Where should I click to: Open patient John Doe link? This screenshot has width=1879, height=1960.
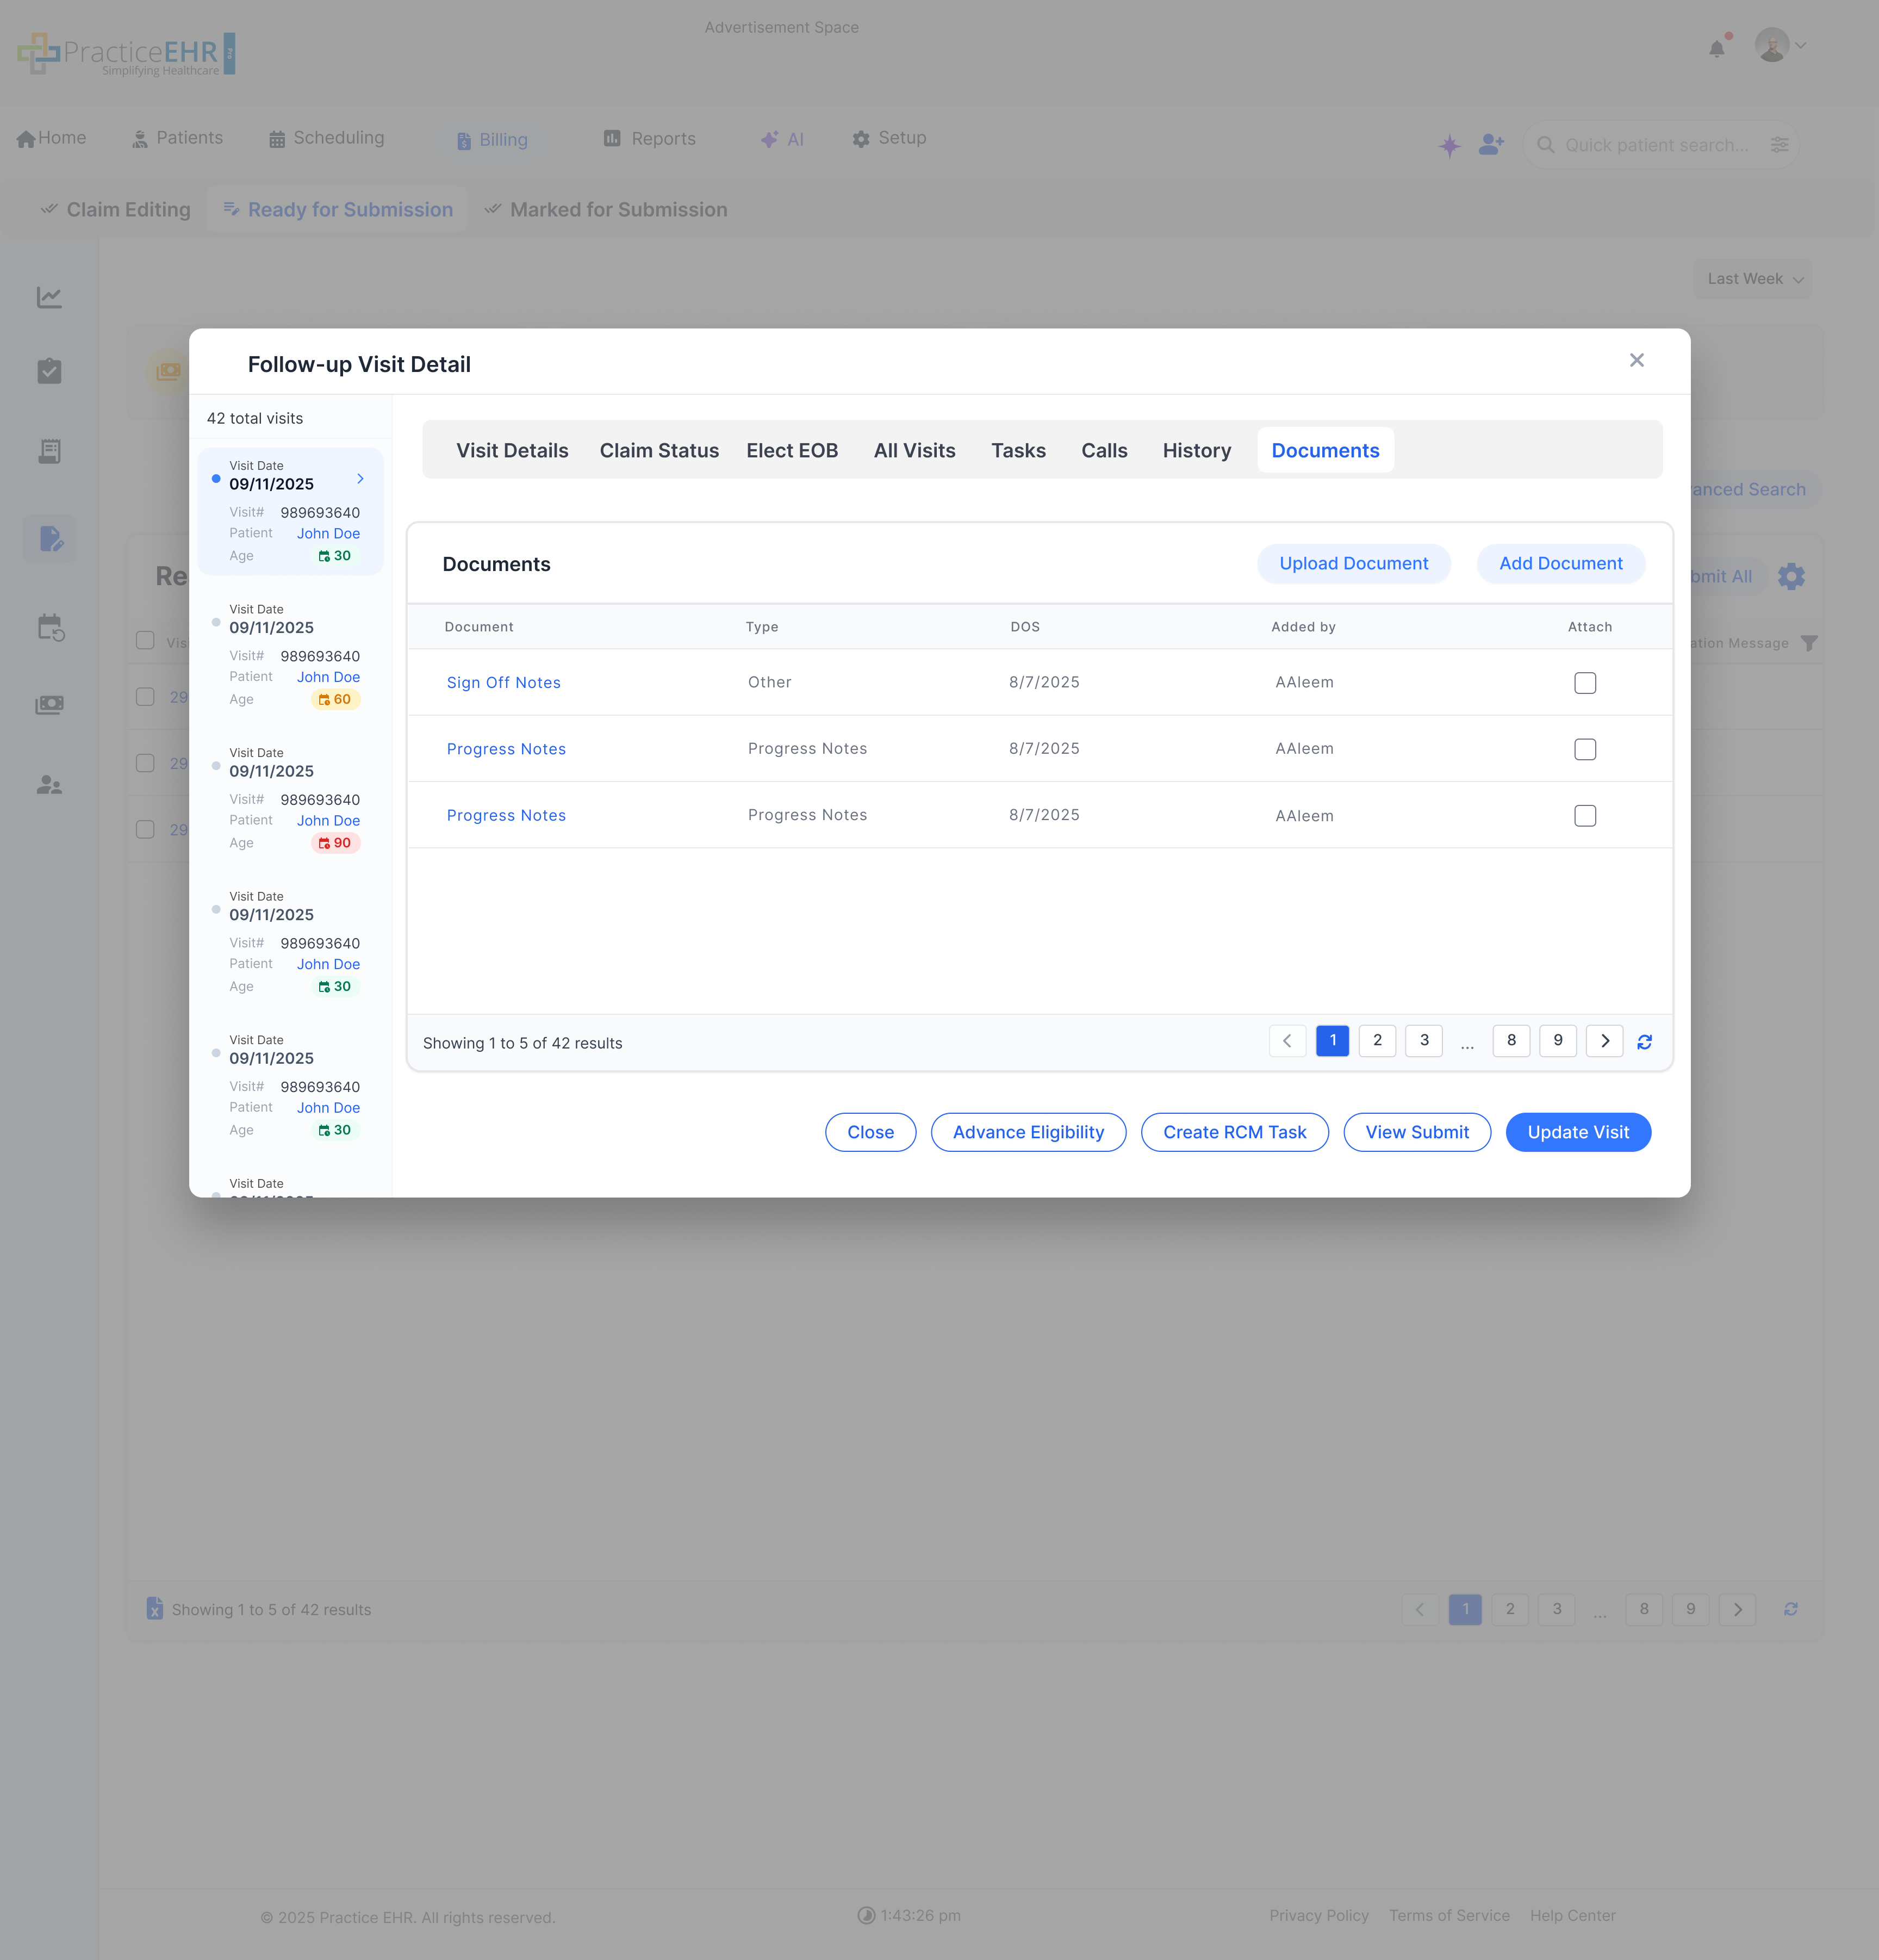(327, 533)
